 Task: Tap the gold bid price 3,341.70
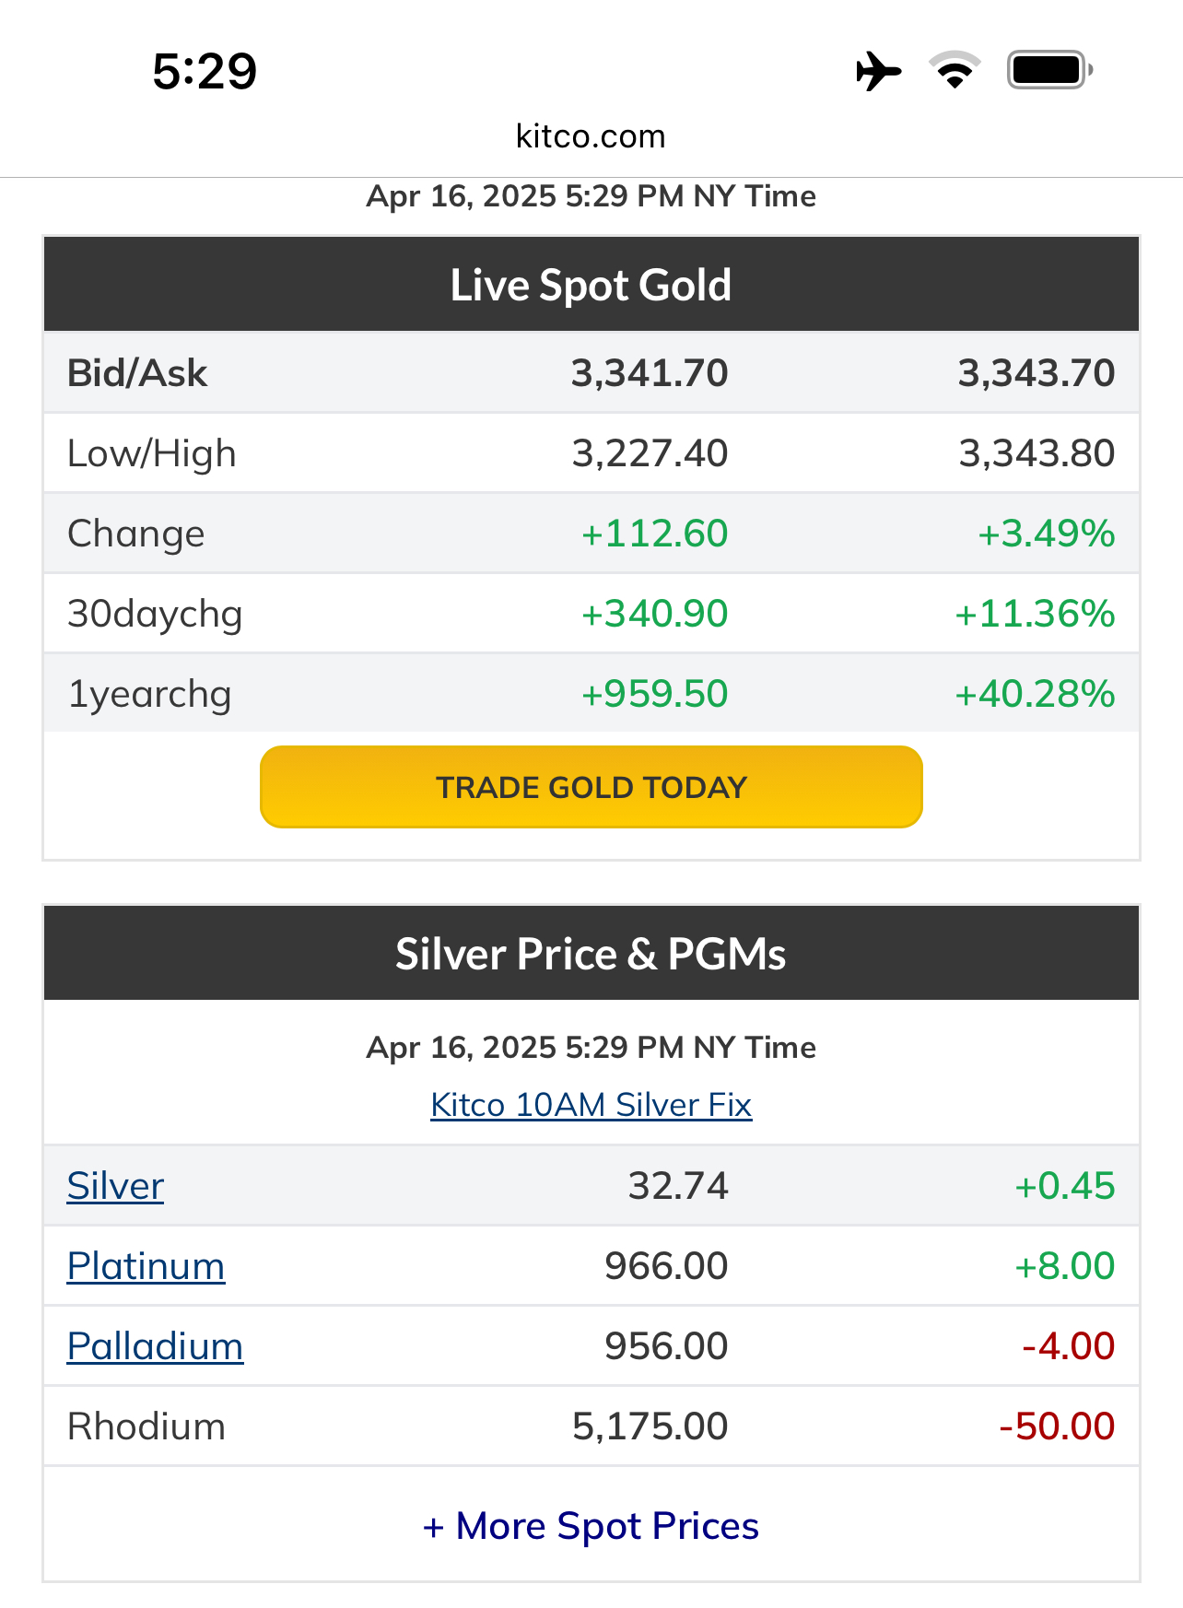pos(650,373)
